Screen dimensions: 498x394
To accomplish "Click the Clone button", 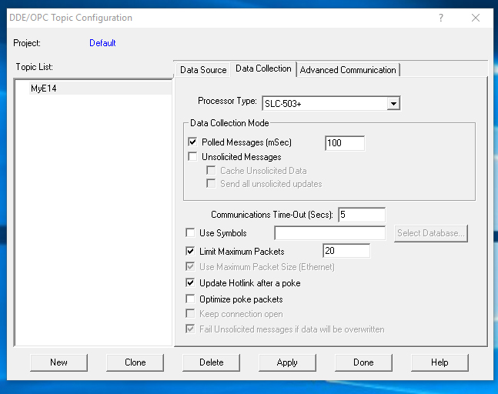I will point(135,362).
